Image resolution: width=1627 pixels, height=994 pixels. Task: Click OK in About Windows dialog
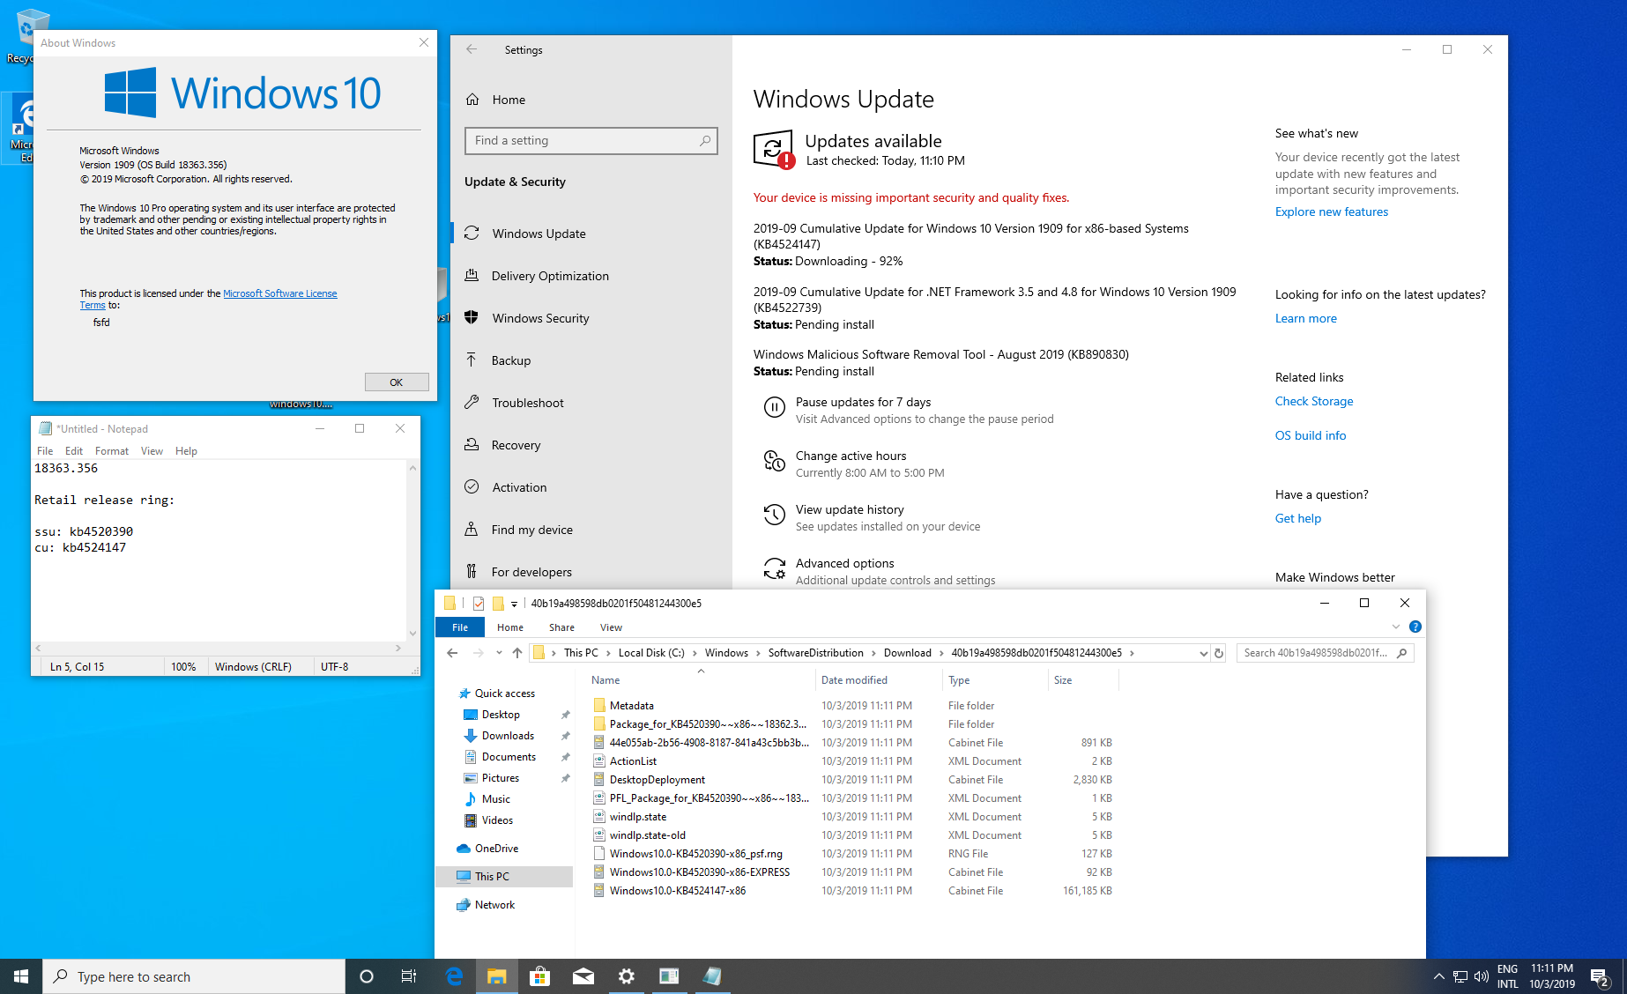pyautogui.click(x=397, y=382)
